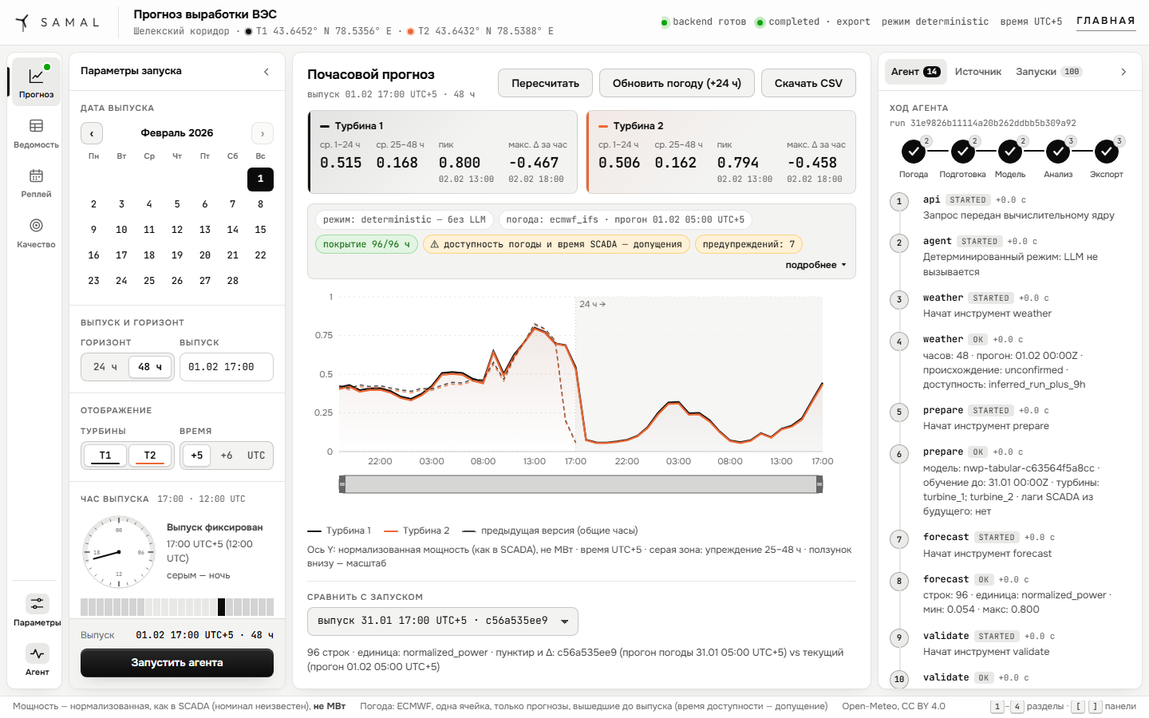This screenshot has height=718, width=1149.
Task: Click the release hour clock dial
Action: pyautogui.click(x=119, y=552)
